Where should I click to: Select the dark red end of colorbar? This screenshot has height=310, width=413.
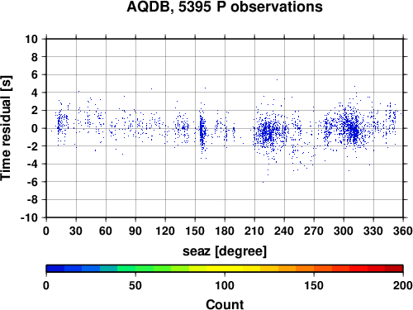[394, 269]
